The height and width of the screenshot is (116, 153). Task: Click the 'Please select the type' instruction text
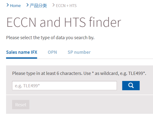pos(50,38)
